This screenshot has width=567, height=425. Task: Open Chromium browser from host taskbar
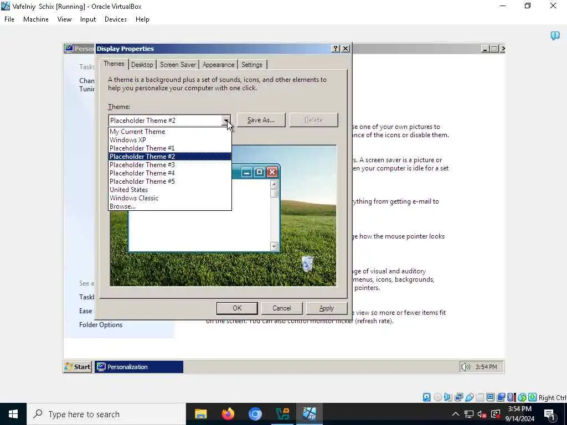coord(255,414)
